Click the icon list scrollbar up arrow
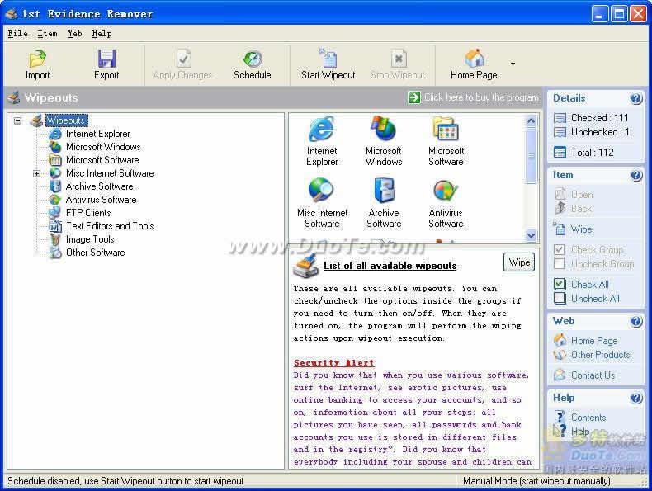 (x=531, y=121)
